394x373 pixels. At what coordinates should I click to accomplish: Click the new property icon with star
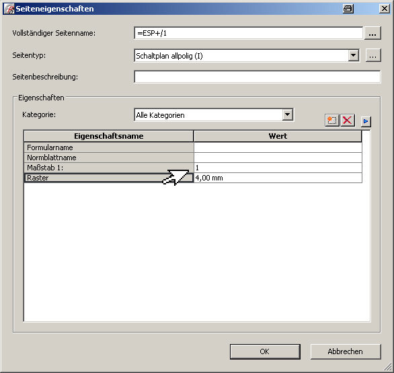point(332,121)
